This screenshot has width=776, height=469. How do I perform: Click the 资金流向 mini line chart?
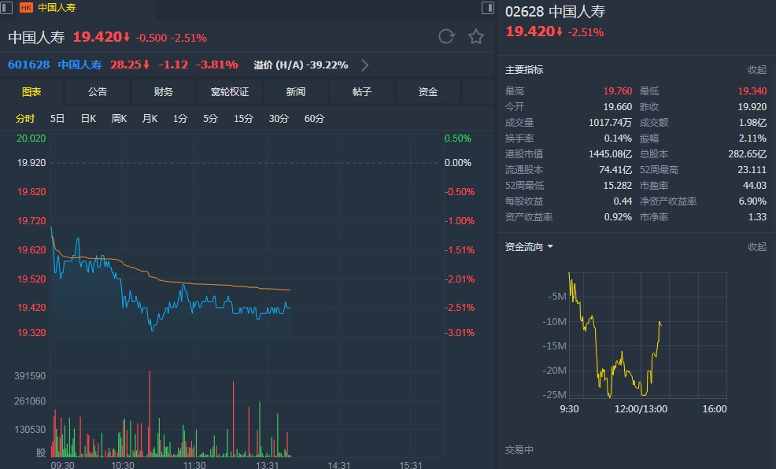coord(645,334)
